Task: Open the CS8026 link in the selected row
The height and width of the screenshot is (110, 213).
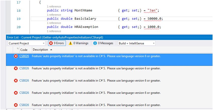Action: (x=24, y=56)
